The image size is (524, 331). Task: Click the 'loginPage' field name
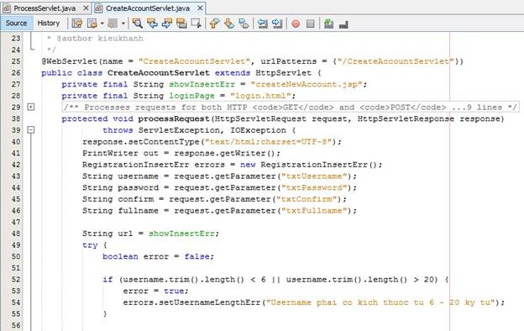coord(191,96)
